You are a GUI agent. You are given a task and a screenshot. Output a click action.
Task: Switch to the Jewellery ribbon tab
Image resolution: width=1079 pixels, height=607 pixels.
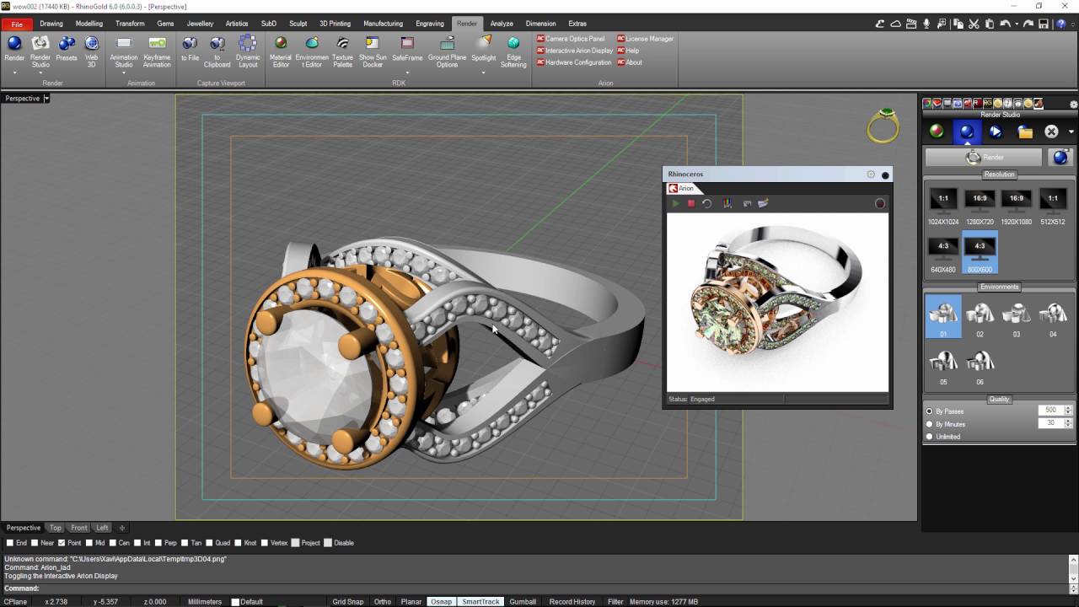click(200, 24)
